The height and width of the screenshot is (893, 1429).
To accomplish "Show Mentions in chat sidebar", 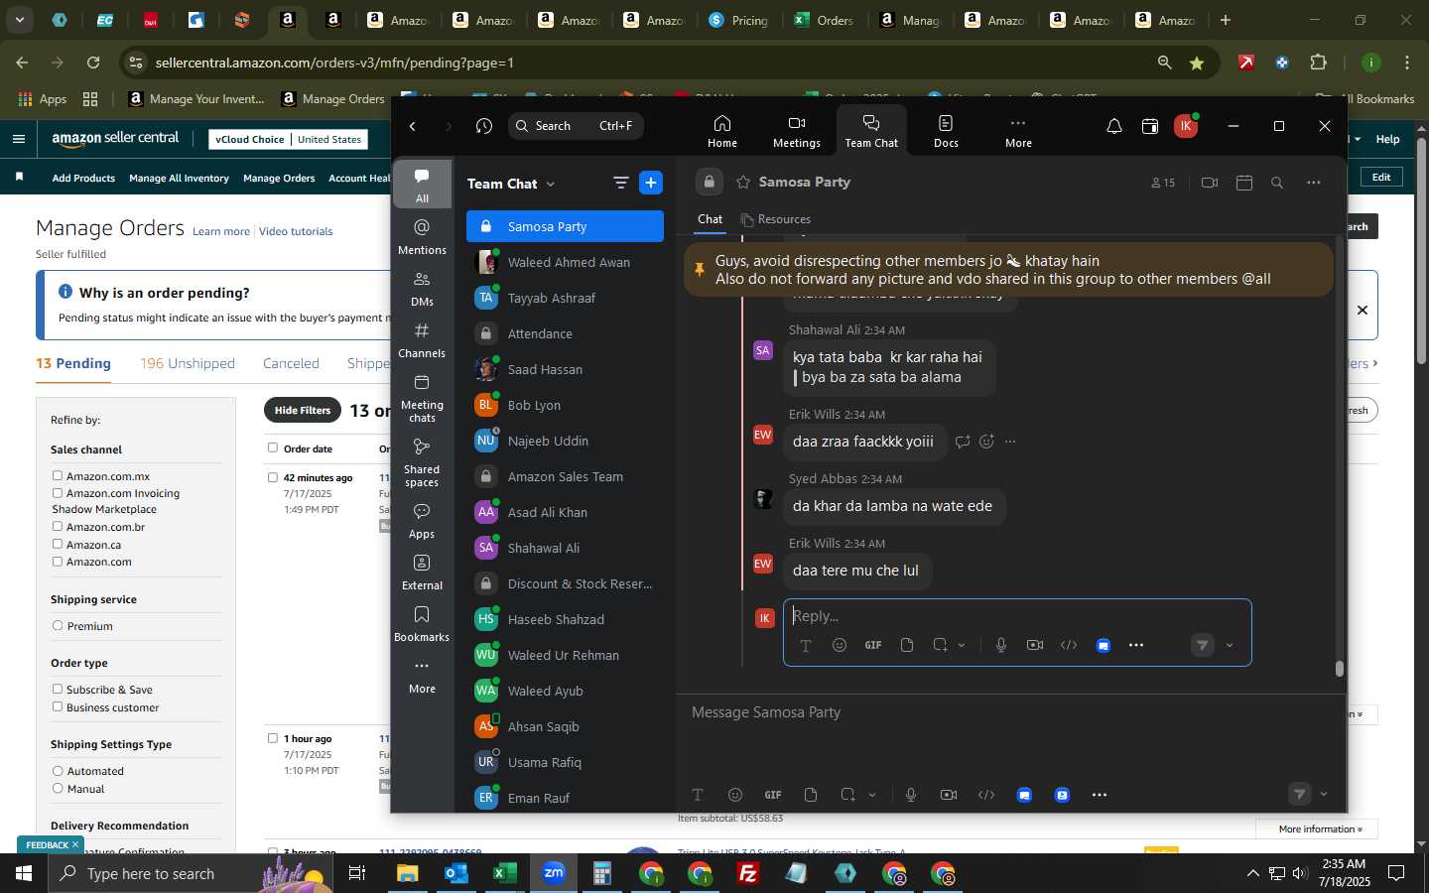I will [422, 237].
